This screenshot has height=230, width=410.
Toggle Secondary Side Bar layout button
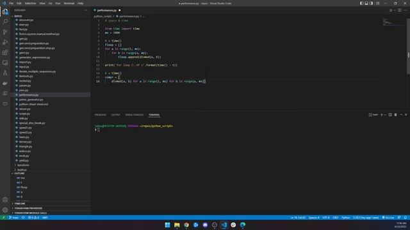371,3
